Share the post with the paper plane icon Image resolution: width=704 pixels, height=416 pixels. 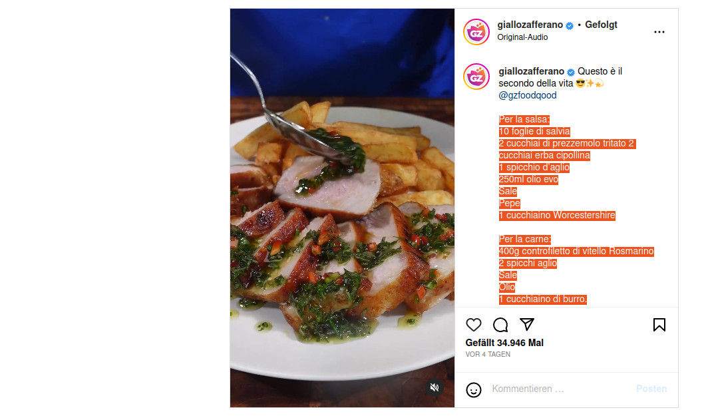(526, 324)
